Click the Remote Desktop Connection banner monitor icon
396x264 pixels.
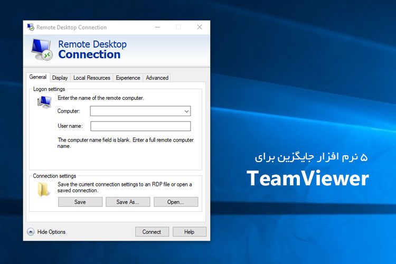point(42,50)
